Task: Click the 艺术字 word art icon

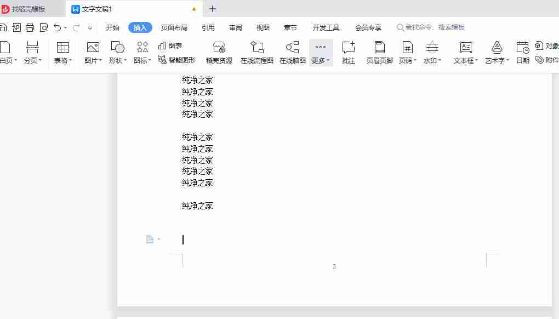Action: click(x=497, y=47)
